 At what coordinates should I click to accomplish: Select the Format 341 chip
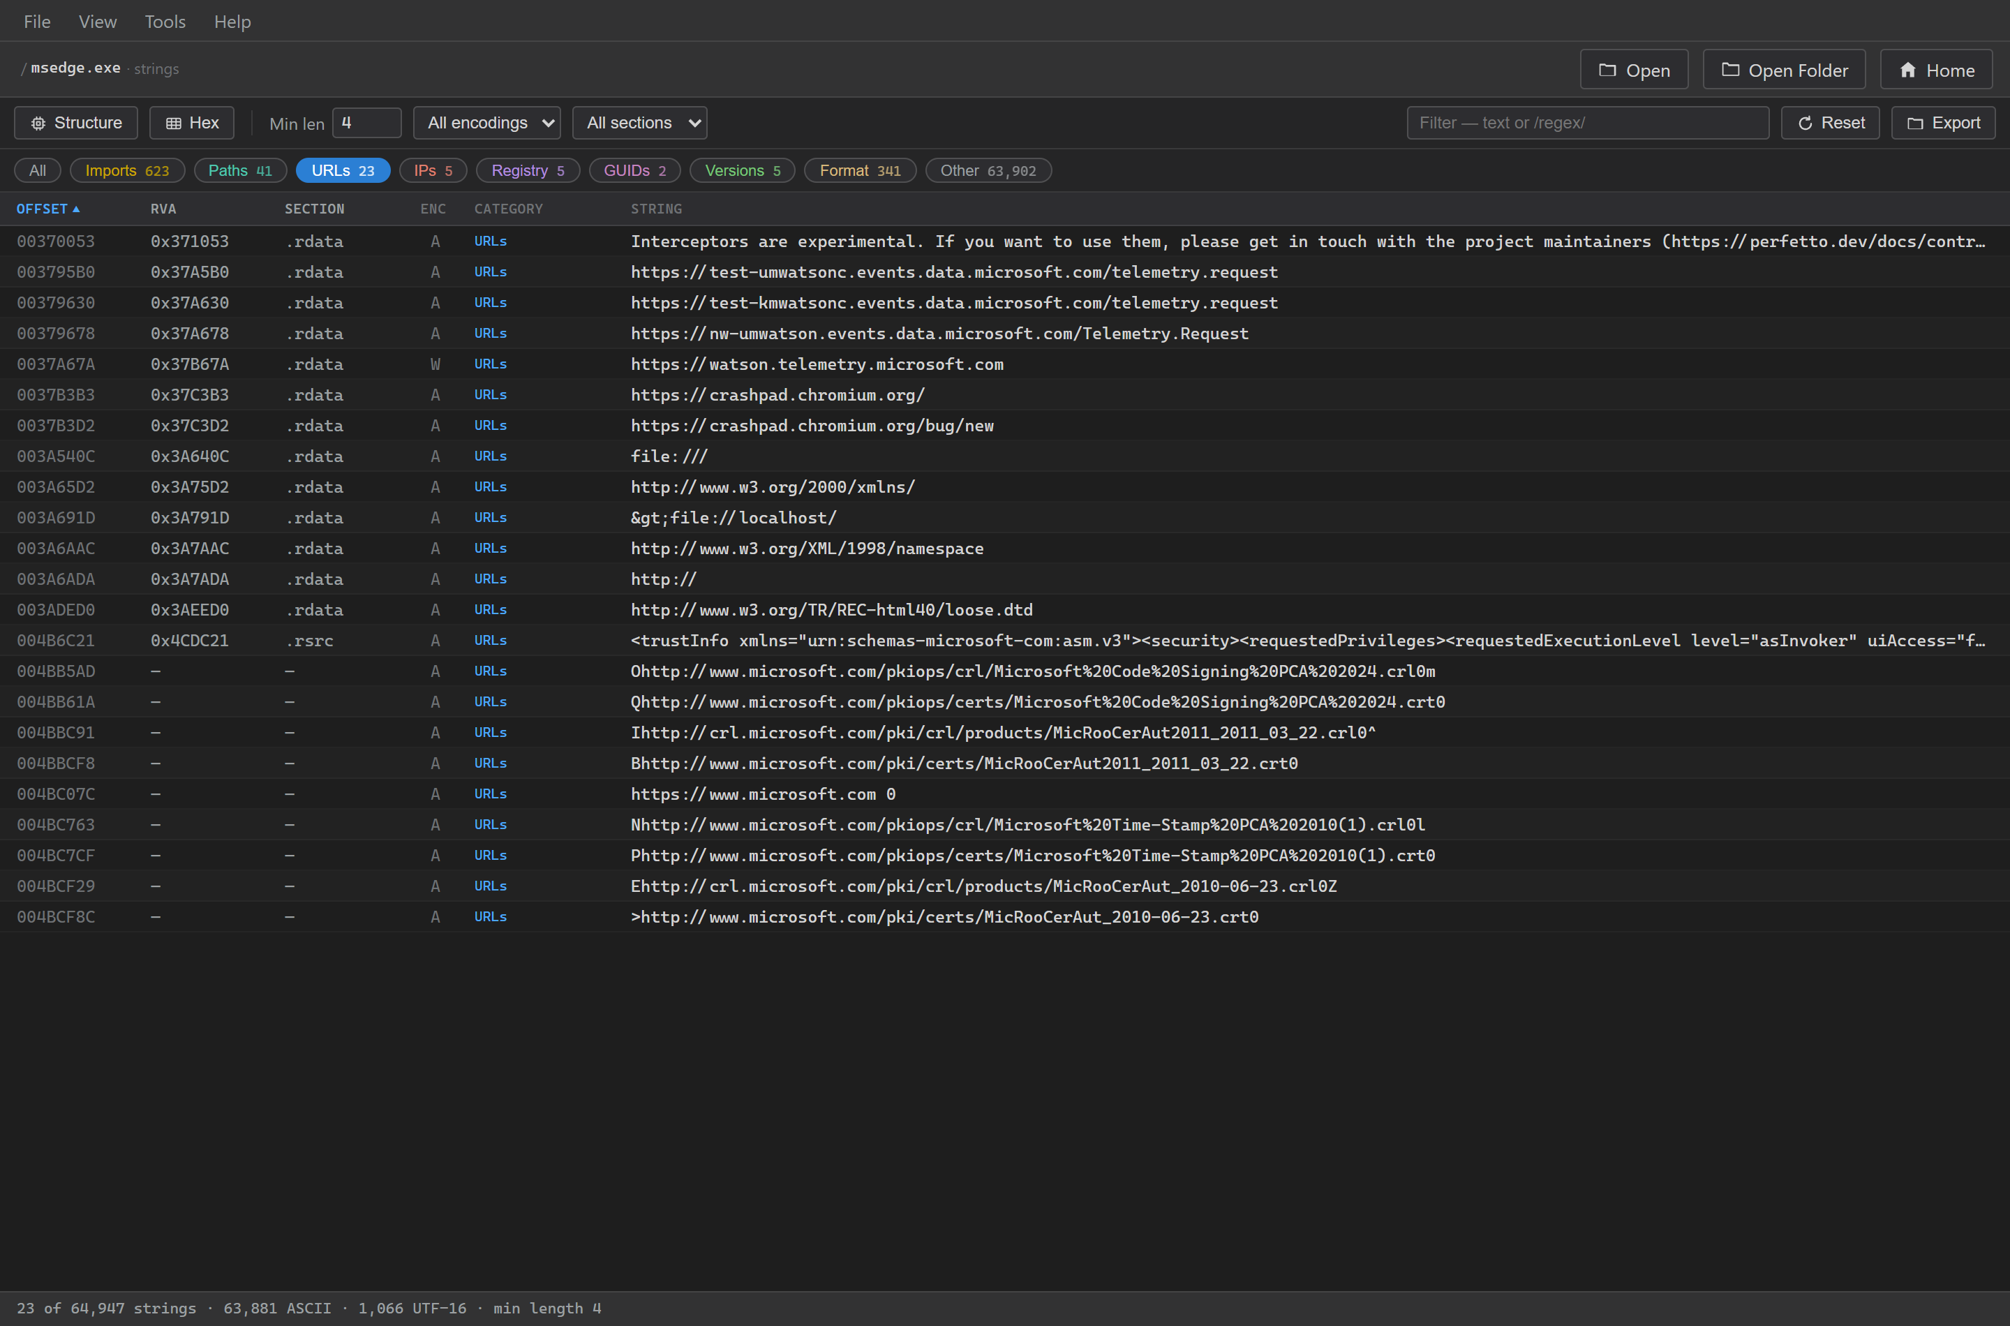tap(860, 171)
